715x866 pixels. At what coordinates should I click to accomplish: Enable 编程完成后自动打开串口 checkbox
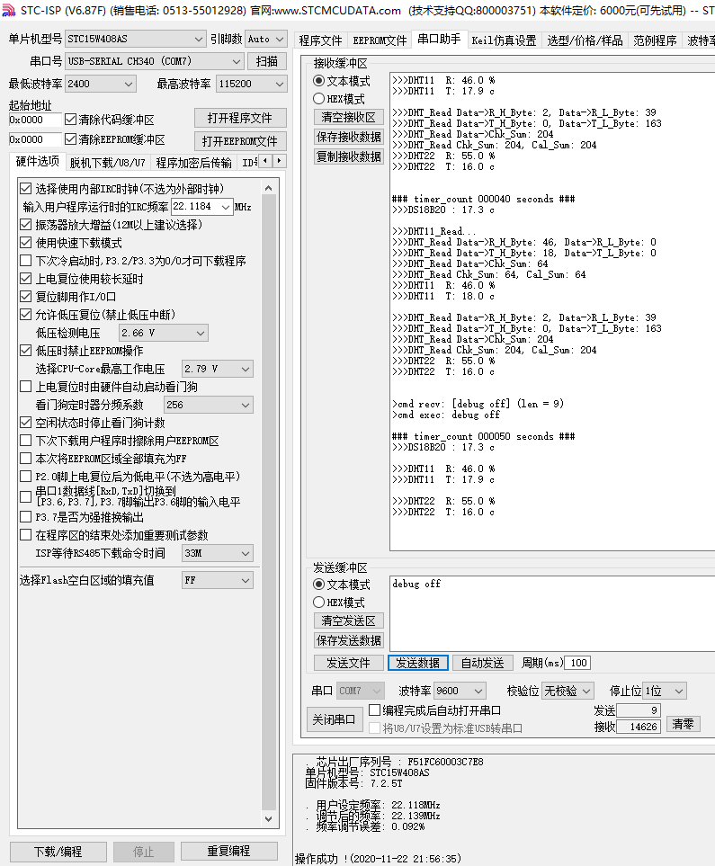point(375,710)
